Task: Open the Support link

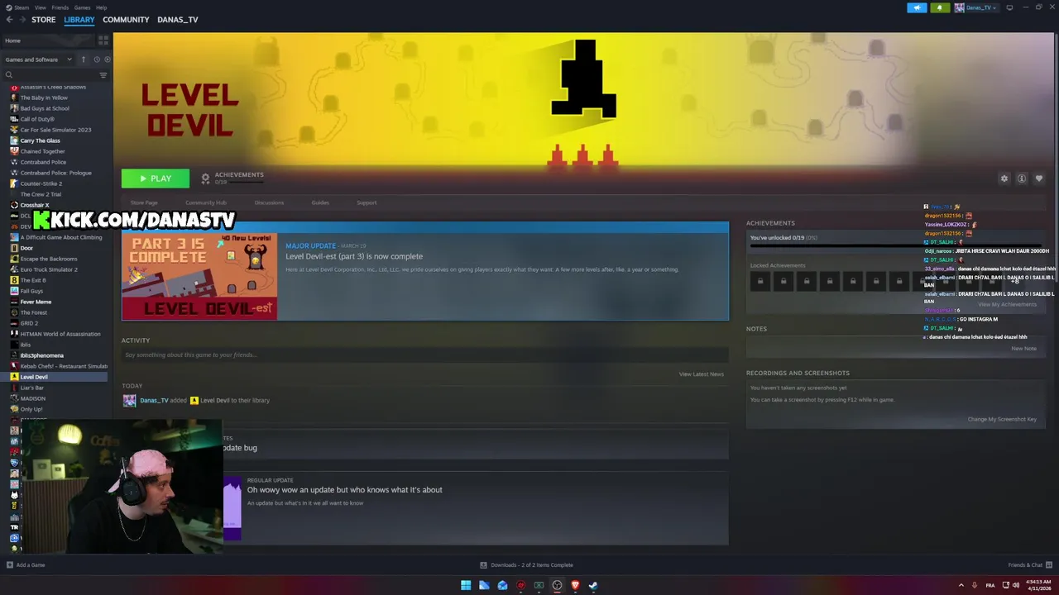Action: click(x=367, y=202)
